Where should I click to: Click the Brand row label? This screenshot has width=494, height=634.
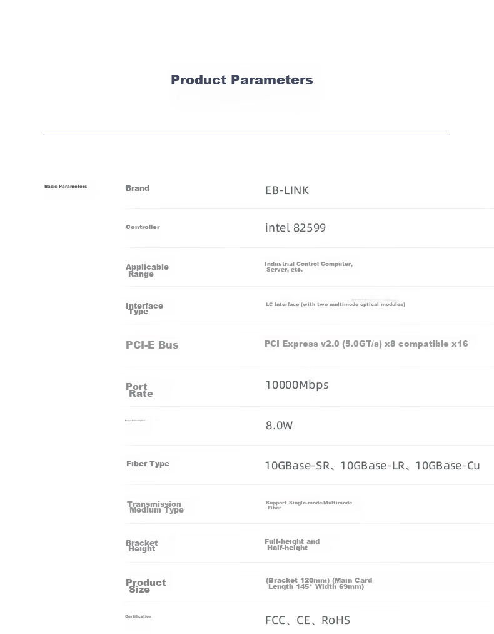point(138,188)
